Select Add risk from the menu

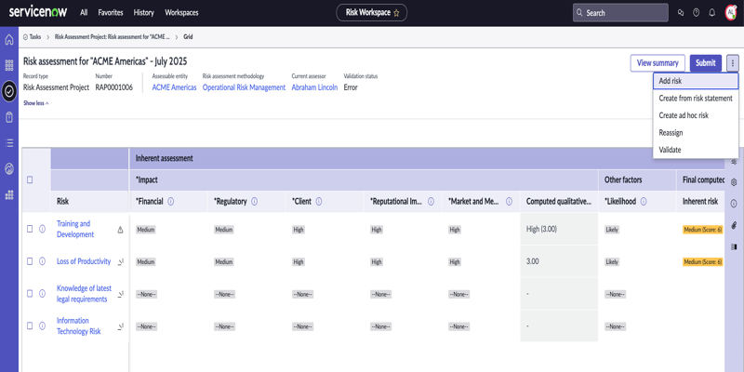(696, 81)
